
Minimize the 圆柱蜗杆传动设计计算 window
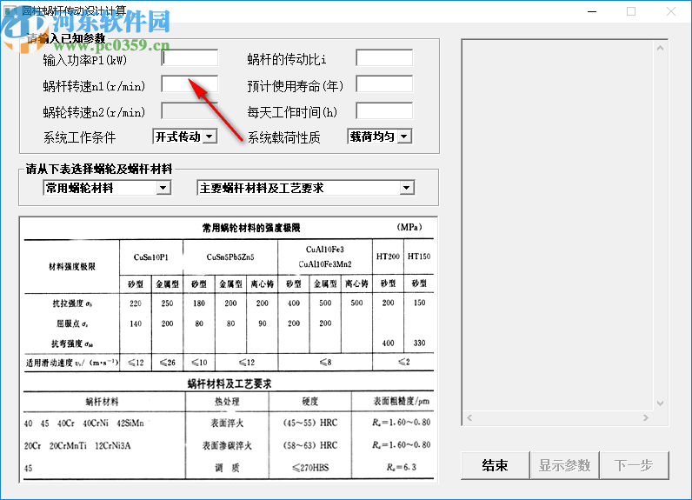tap(592, 11)
